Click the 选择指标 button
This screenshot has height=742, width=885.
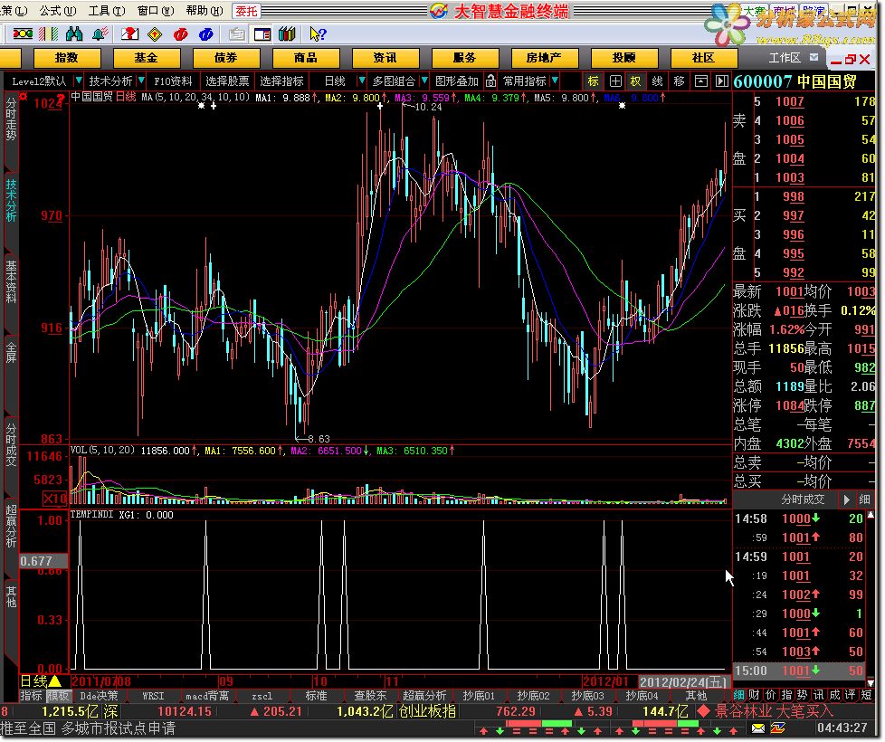coord(281,81)
